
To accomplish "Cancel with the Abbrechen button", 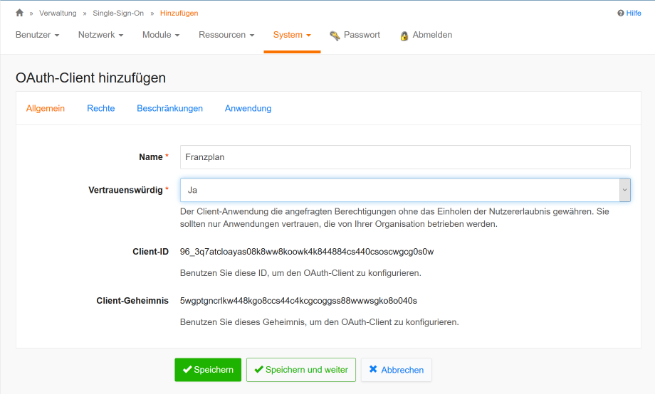I will pyautogui.click(x=396, y=370).
